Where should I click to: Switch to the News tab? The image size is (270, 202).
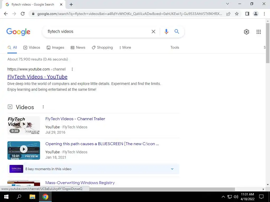coord(78,48)
